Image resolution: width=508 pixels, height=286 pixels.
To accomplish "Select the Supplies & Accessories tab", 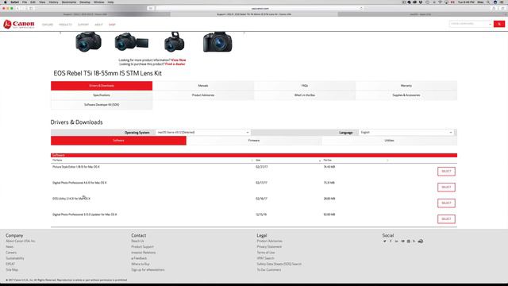I will click(406, 95).
